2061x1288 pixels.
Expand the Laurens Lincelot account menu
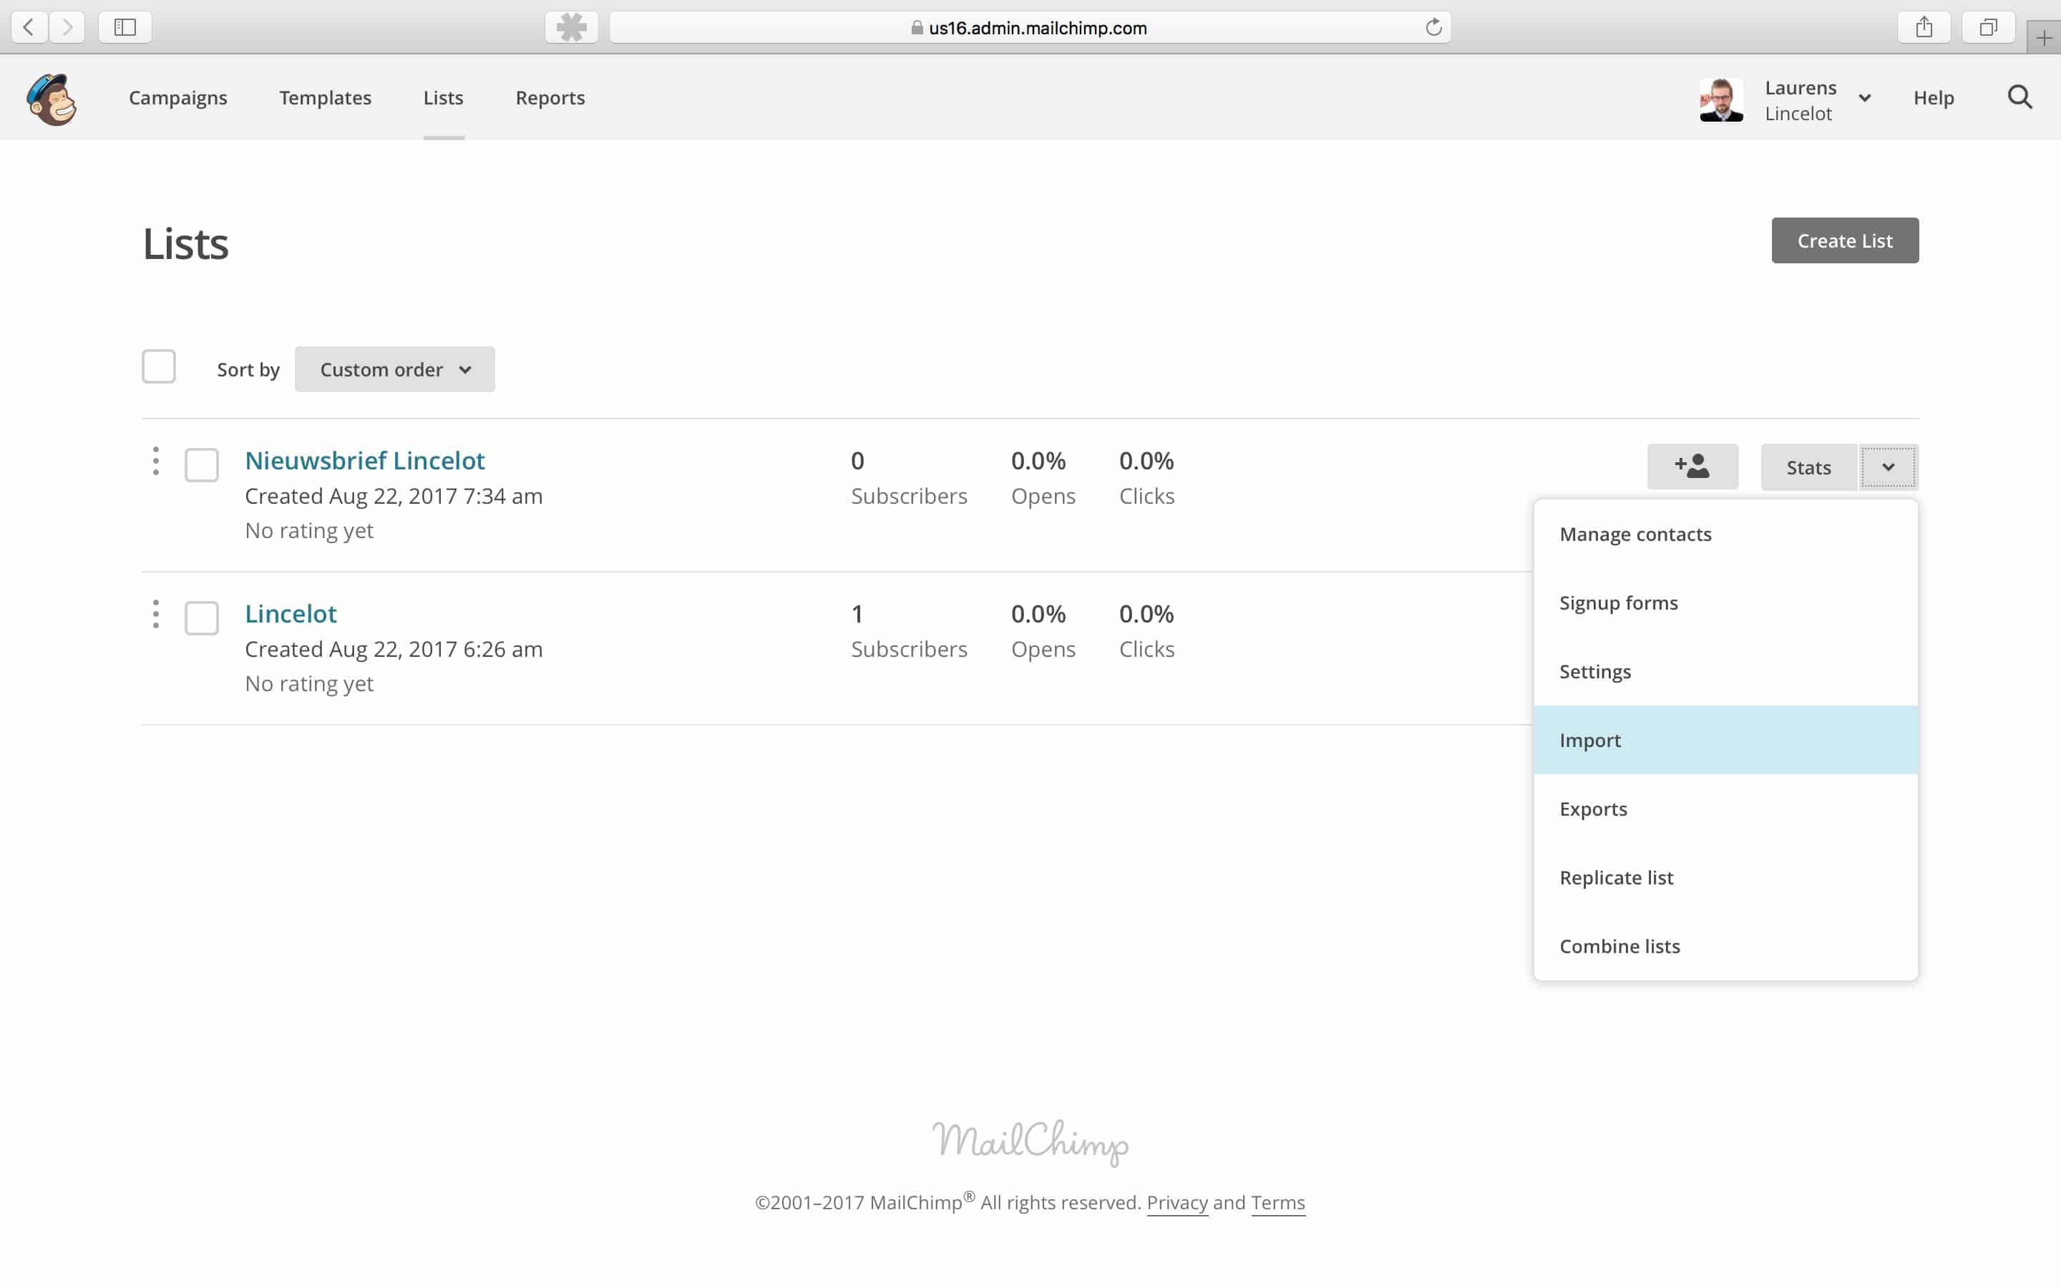coord(1864,98)
